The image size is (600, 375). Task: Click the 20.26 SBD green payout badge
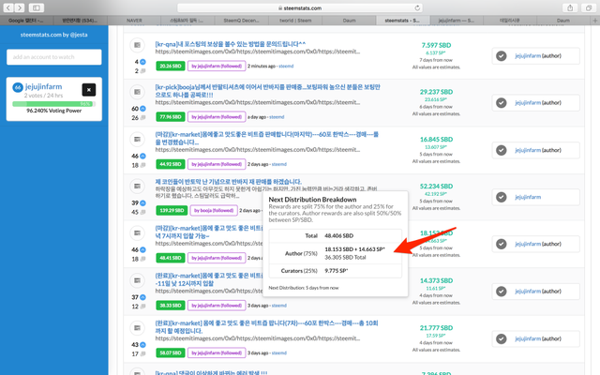[x=171, y=67]
